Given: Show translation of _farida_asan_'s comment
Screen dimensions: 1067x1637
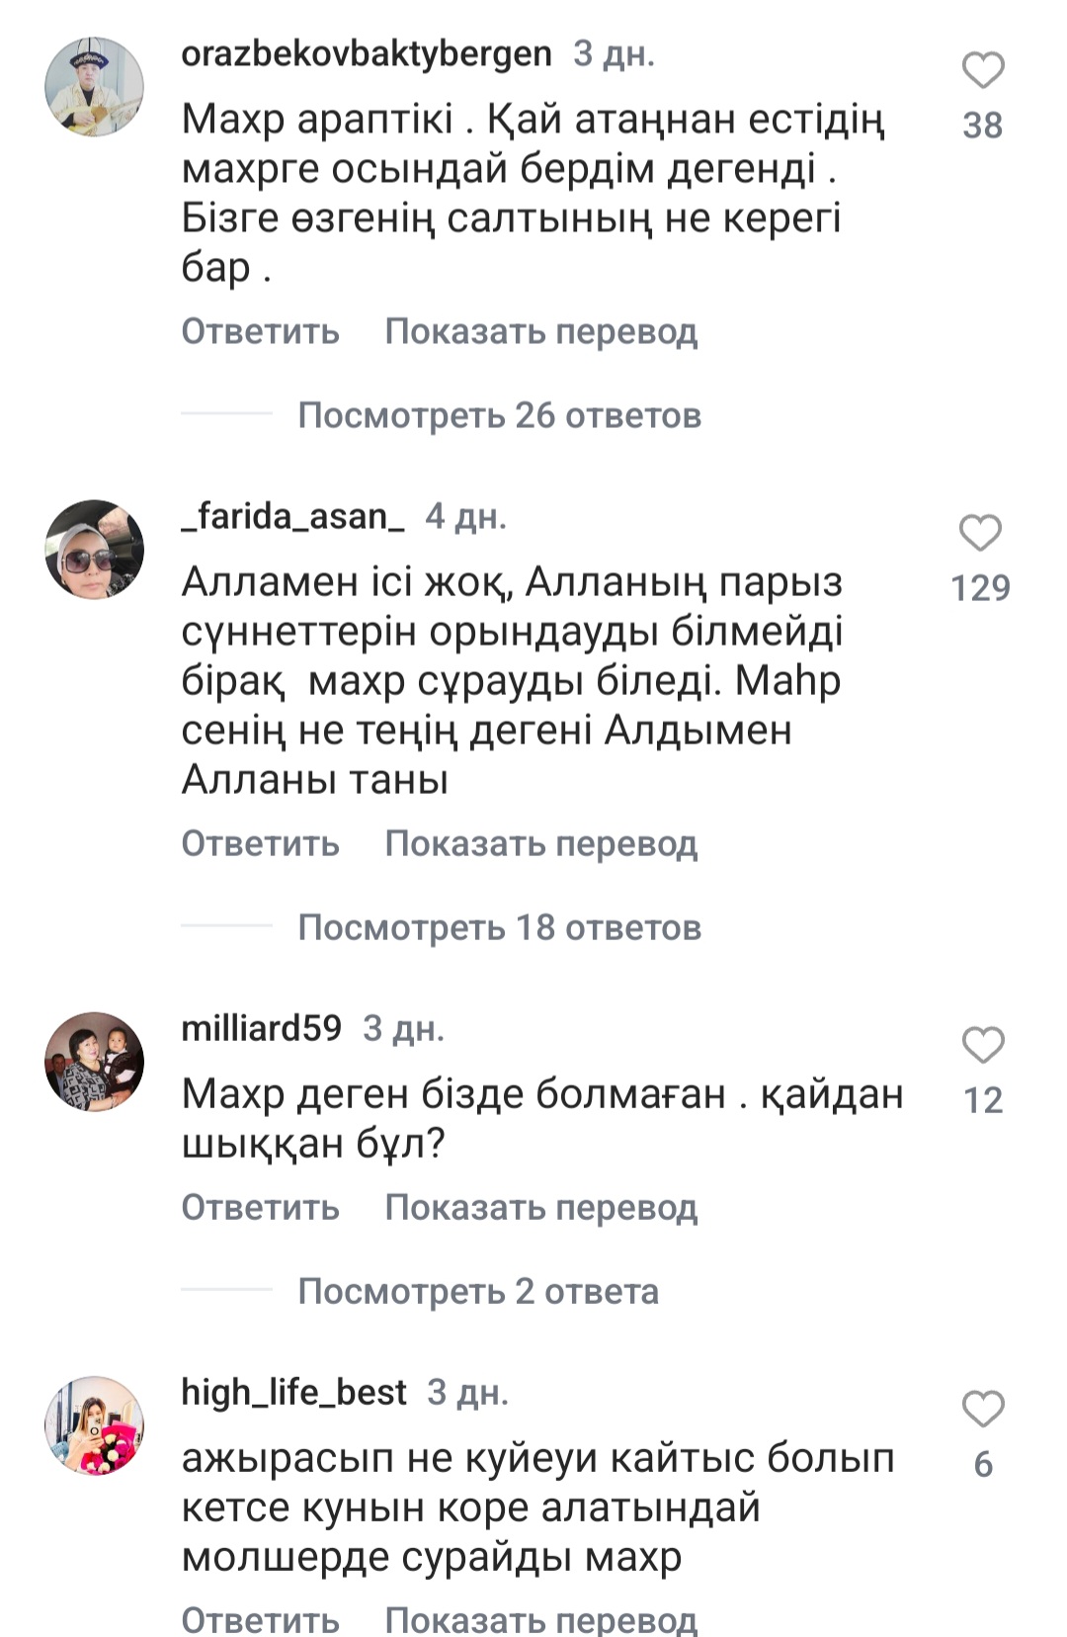Looking at the screenshot, I should coord(540,843).
